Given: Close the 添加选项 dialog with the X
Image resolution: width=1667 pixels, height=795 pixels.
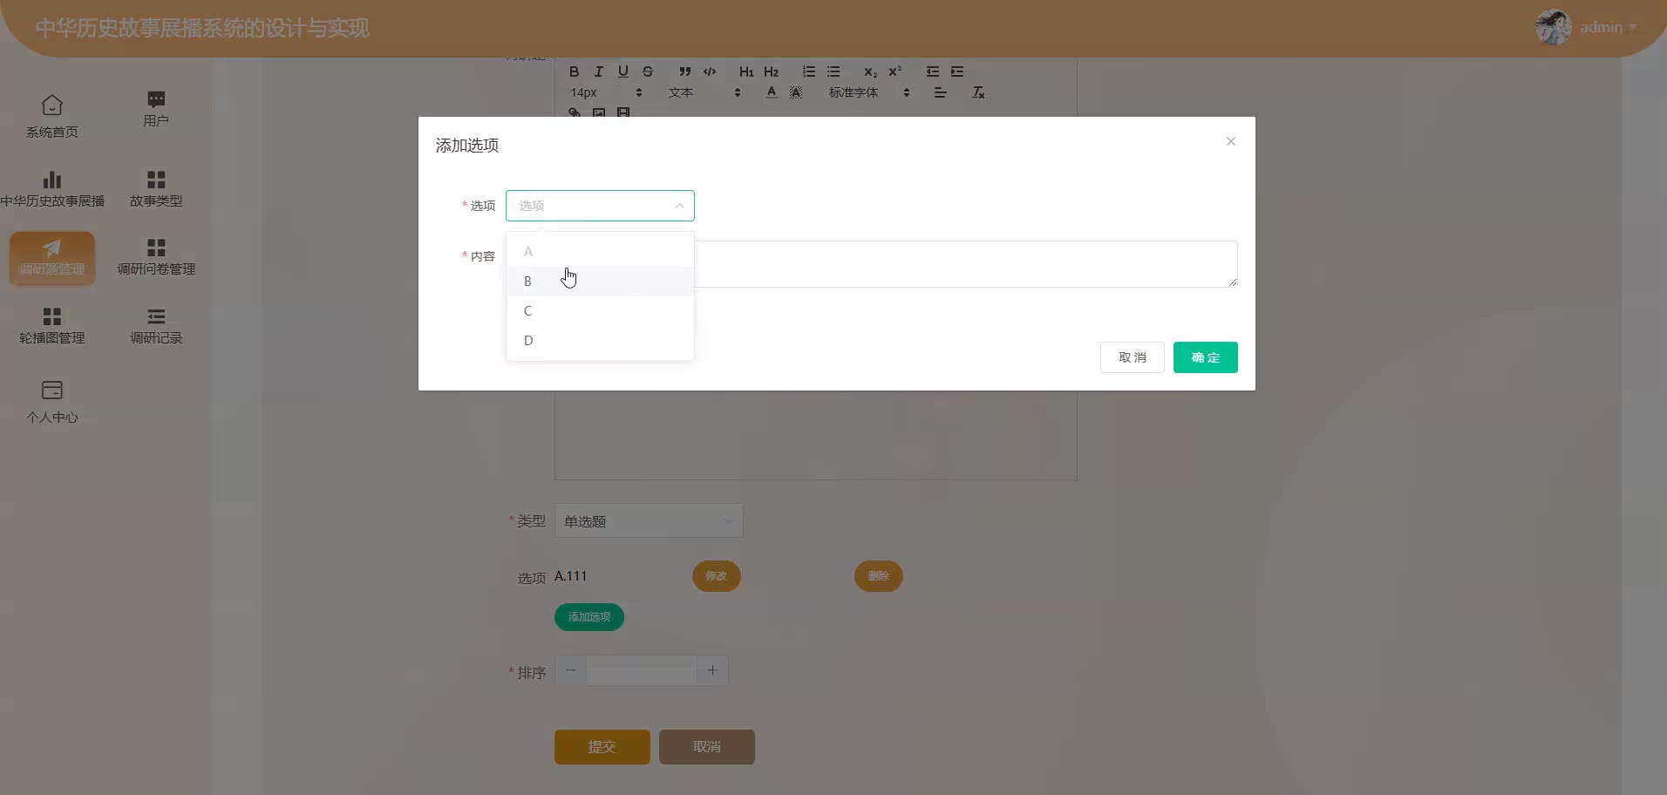Looking at the screenshot, I should [1231, 141].
